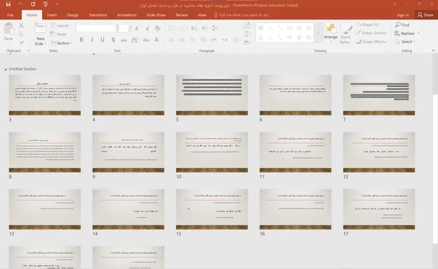Cut the selection with the scissors icon
This screenshot has height=269, width=438.
click(x=21, y=25)
